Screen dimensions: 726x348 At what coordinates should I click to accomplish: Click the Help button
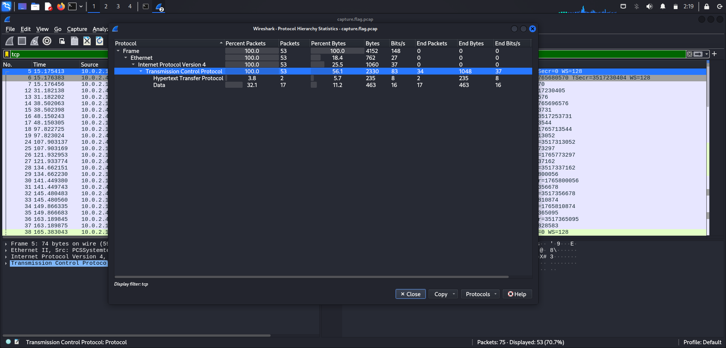(x=517, y=294)
